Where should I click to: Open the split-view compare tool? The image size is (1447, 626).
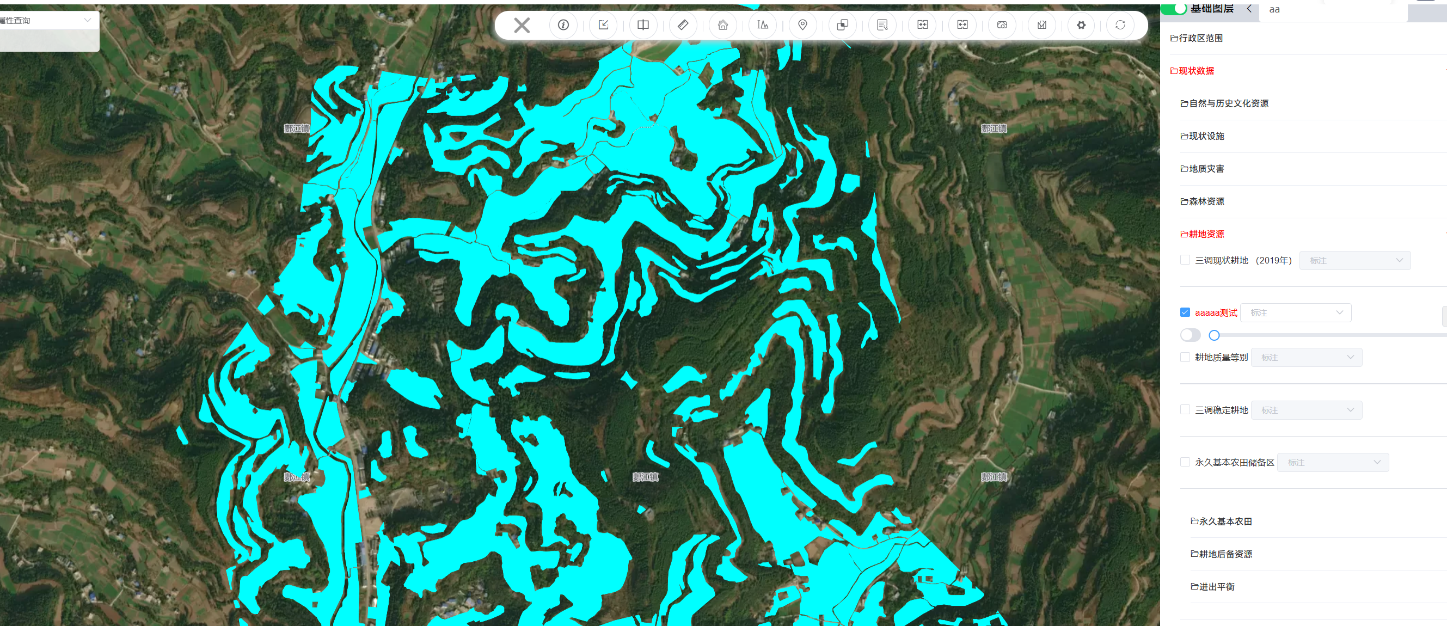click(643, 24)
